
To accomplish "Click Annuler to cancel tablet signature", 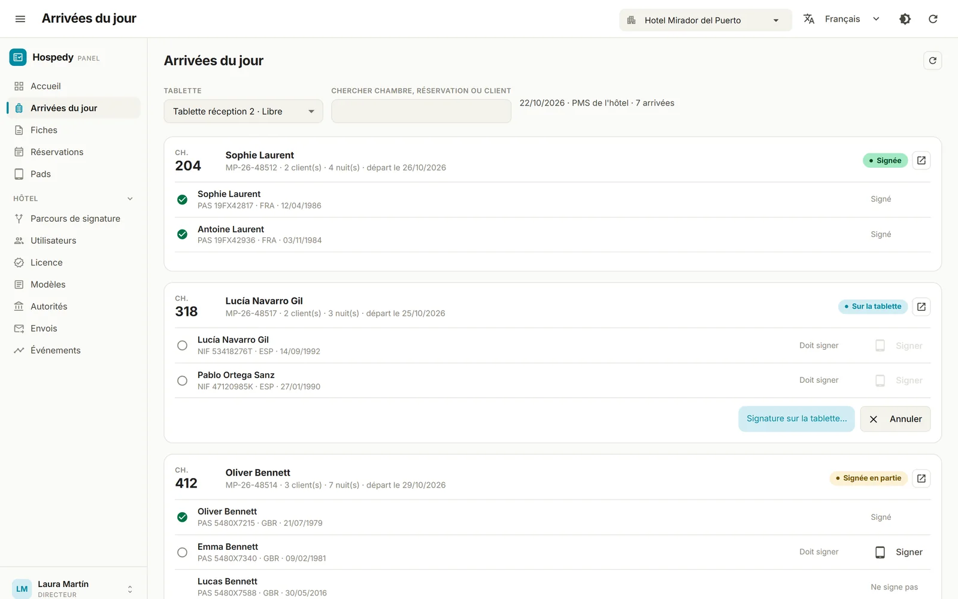I will click(x=895, y=419).
